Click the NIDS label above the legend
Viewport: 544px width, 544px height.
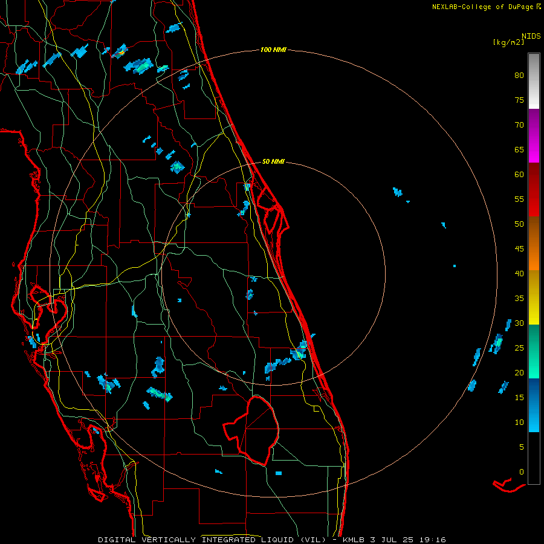tap(531, 36)
